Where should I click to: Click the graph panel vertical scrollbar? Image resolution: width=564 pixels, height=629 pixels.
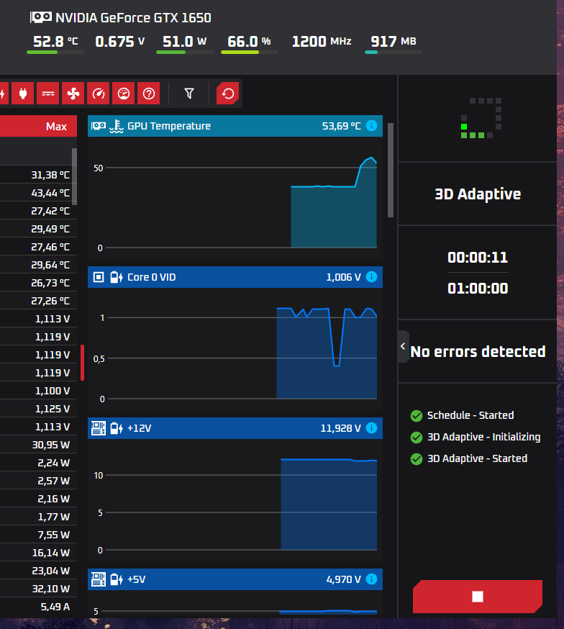(391, 170)
